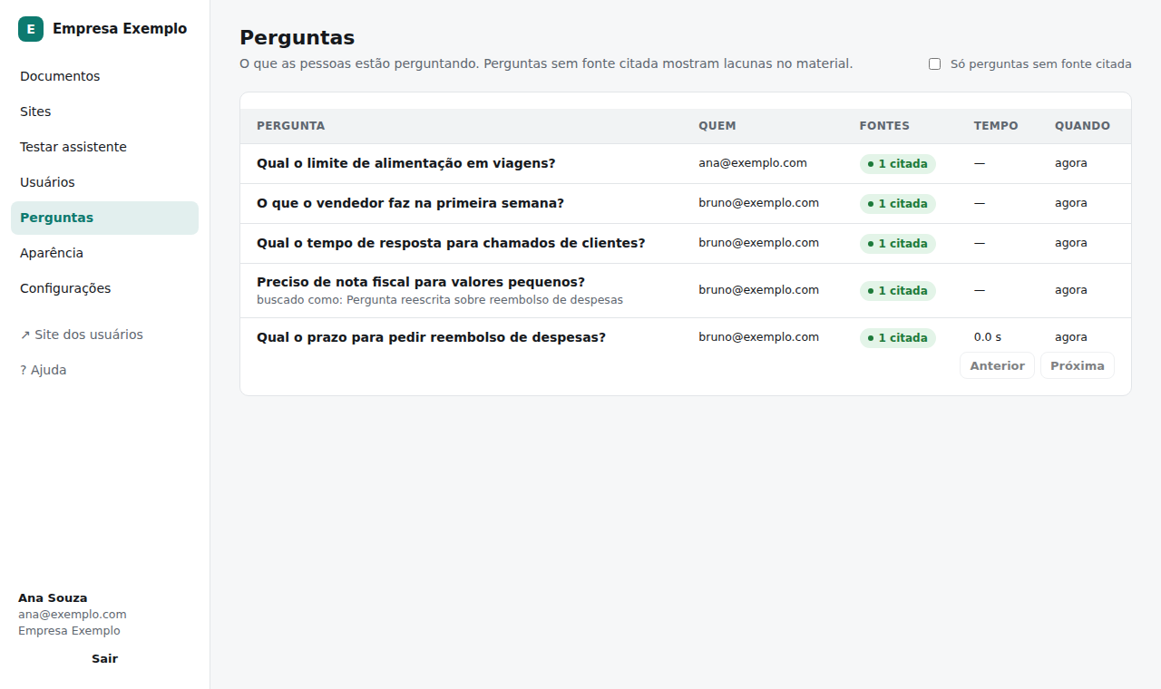This screenshot has width=1161, height=689.
Task: Click the '1 citada' badge in nota fiscal row
Action: tap(898, 291)
